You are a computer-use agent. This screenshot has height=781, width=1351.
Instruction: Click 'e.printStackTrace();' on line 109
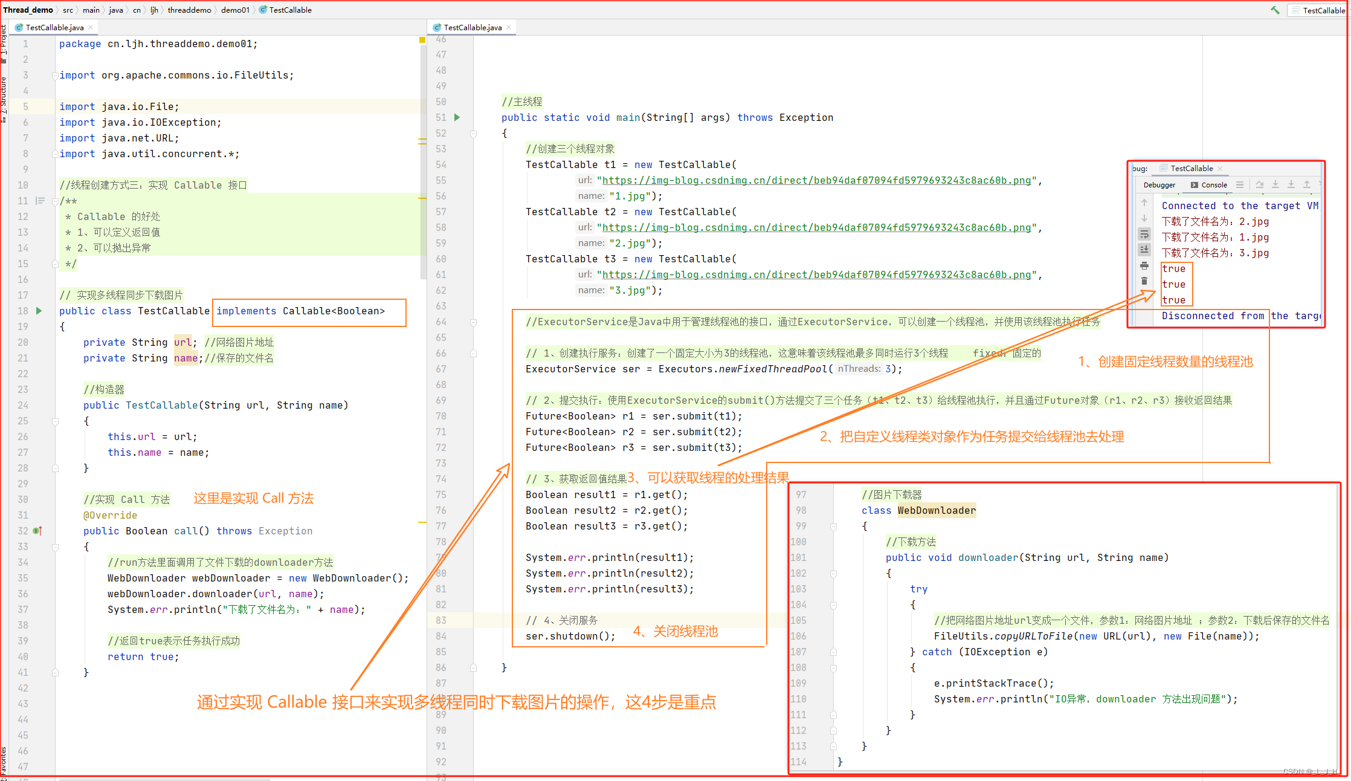(x=994, y=683)
